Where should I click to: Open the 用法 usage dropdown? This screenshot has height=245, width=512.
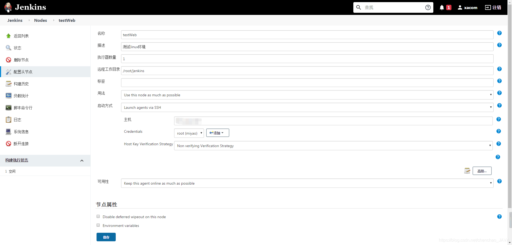click(x=307, y=95)
